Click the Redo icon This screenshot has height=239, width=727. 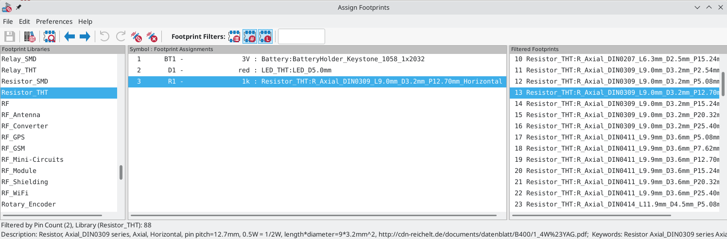[121, 36]
